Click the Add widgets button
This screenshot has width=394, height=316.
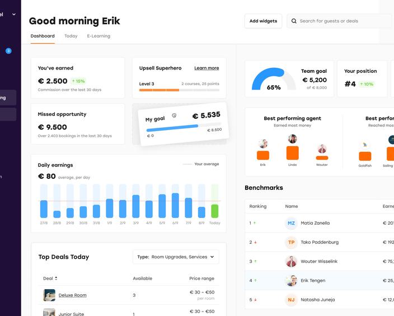tap(263, 21)
